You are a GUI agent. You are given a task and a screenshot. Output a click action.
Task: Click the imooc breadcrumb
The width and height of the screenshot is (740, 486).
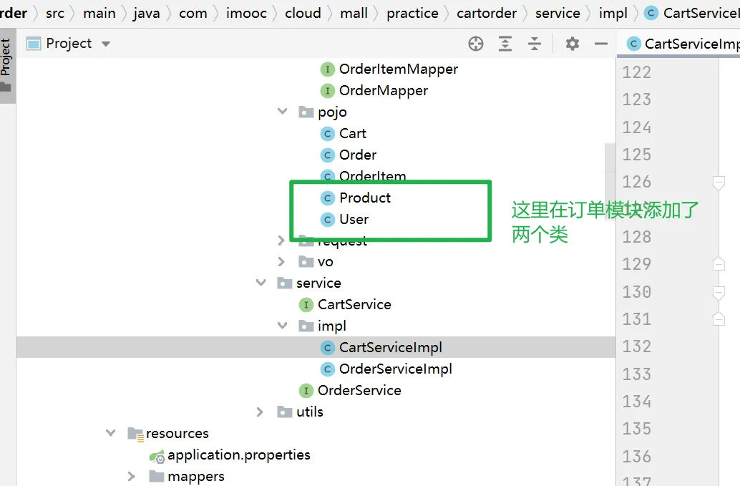[246, 13]
